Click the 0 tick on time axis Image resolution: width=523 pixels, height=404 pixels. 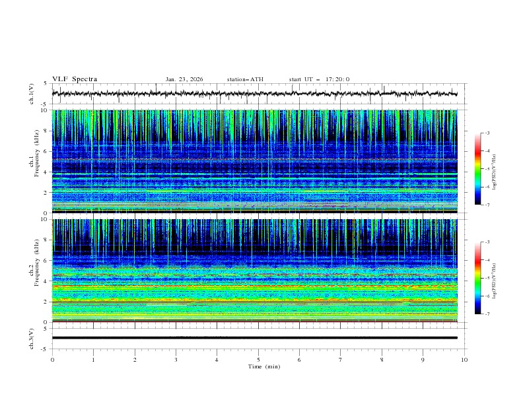pyautogui.click(x=52, y=360)
